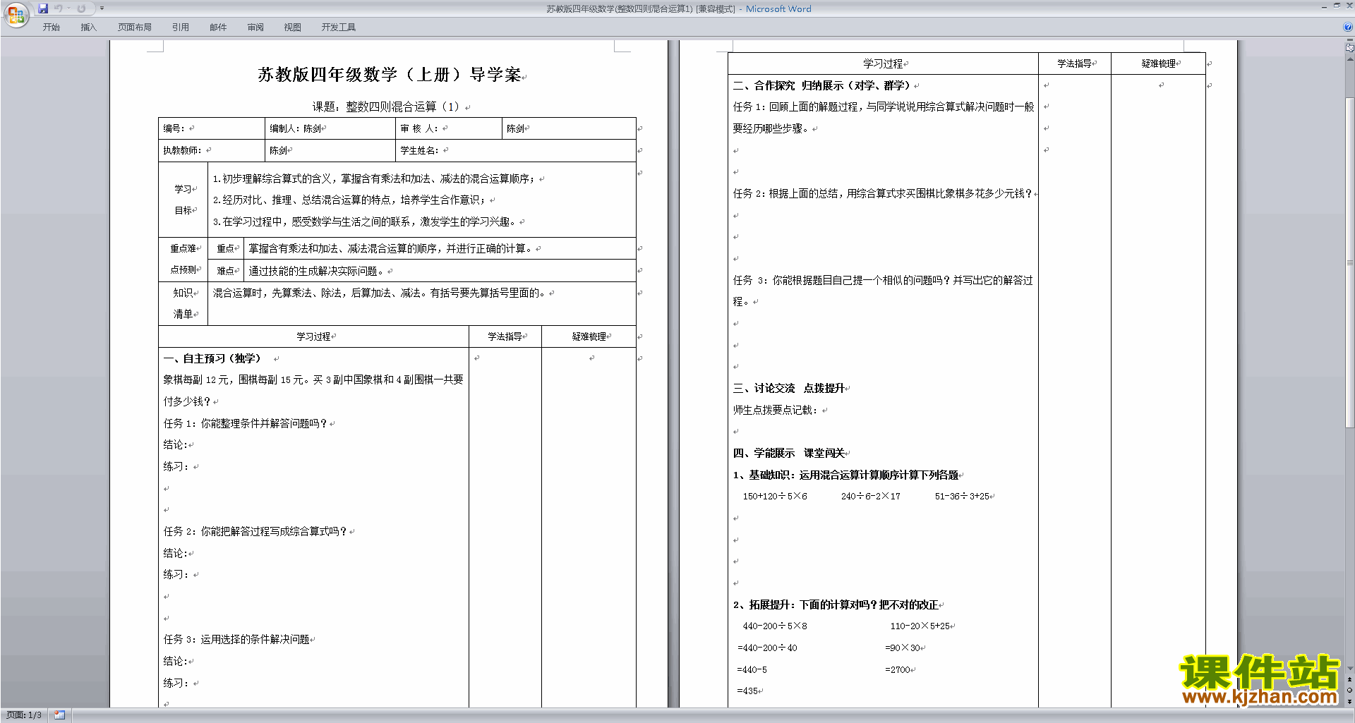The width and height of the screenshot is (1355, 723).
Task: Click the 编号 table cell
Action: [211, 128]
